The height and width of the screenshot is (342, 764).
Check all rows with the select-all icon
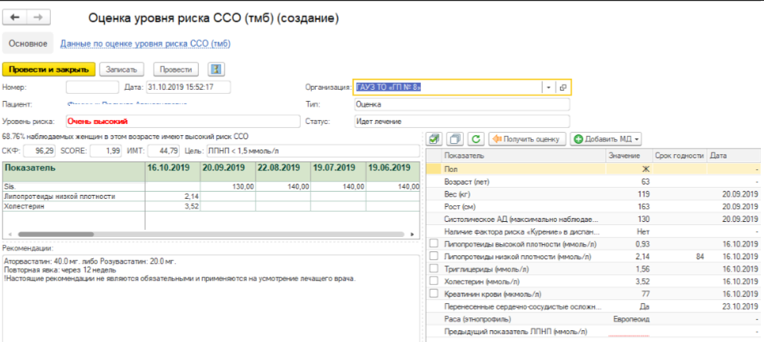pyautogui.click(x=435, y=138)
